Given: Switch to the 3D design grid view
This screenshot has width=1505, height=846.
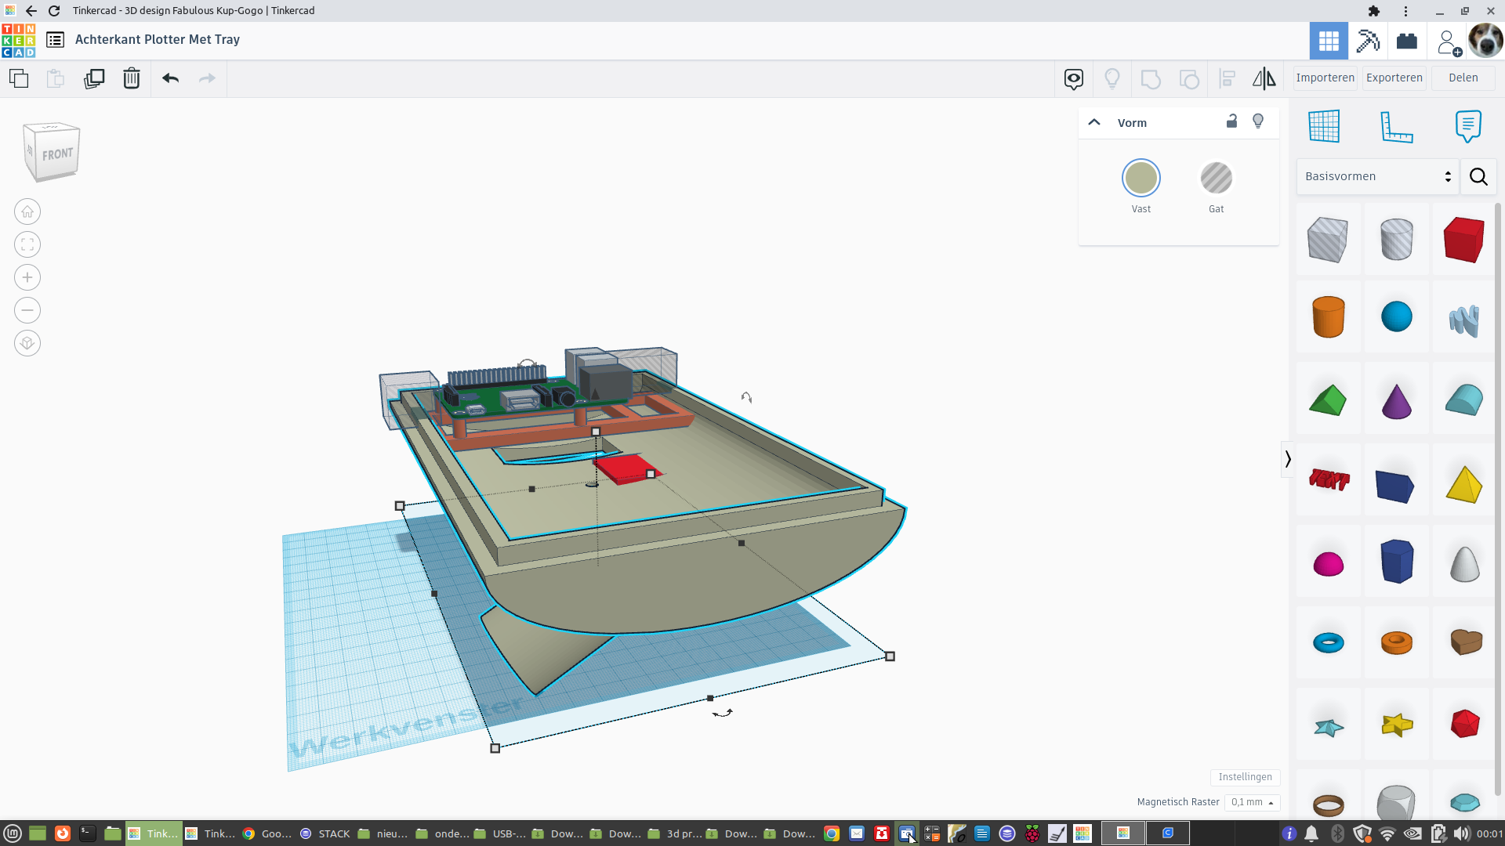Looking at the screenshot, I should [x=1329, y=41].
